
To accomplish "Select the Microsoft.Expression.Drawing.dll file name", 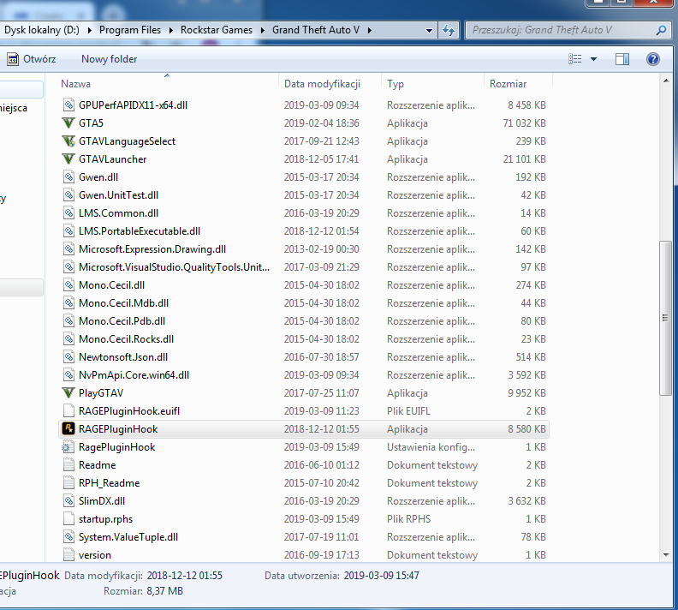I will click(x=152, y=249).
